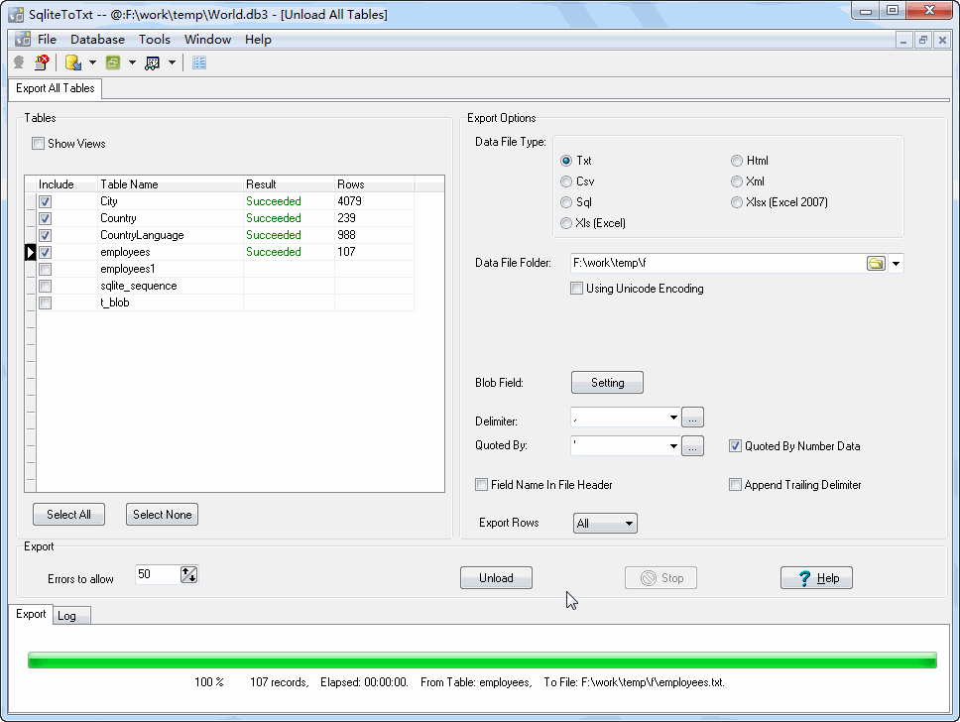Screen dimensions: 960x722
Task: Click the Help button with question mark
Action: click(816, 578)
